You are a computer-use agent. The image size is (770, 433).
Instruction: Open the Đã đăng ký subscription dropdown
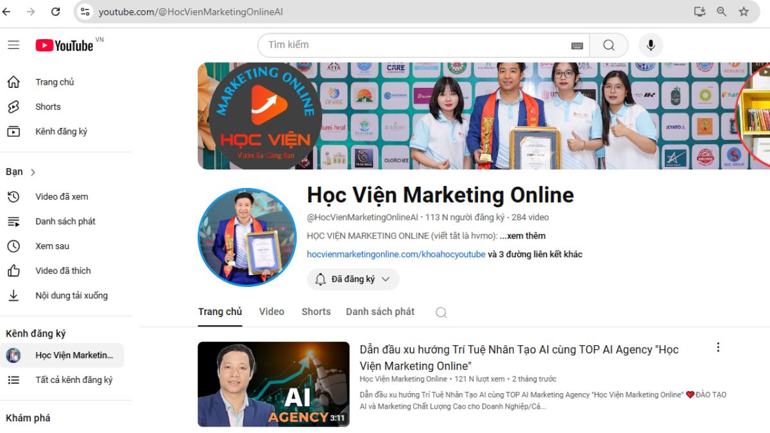coord(353,279)
